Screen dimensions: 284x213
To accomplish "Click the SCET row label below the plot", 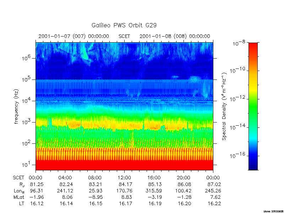I will click(18, 178).
